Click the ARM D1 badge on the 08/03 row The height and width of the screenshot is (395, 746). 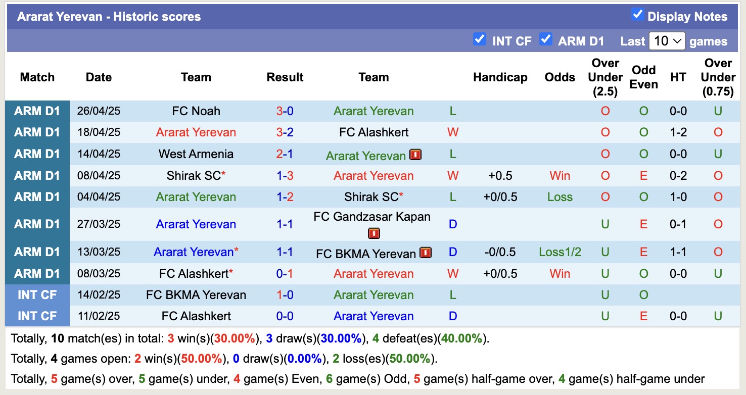[37, 273]
